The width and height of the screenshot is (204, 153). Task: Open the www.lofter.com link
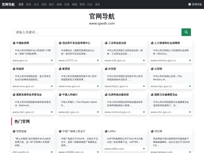(114, 149)
